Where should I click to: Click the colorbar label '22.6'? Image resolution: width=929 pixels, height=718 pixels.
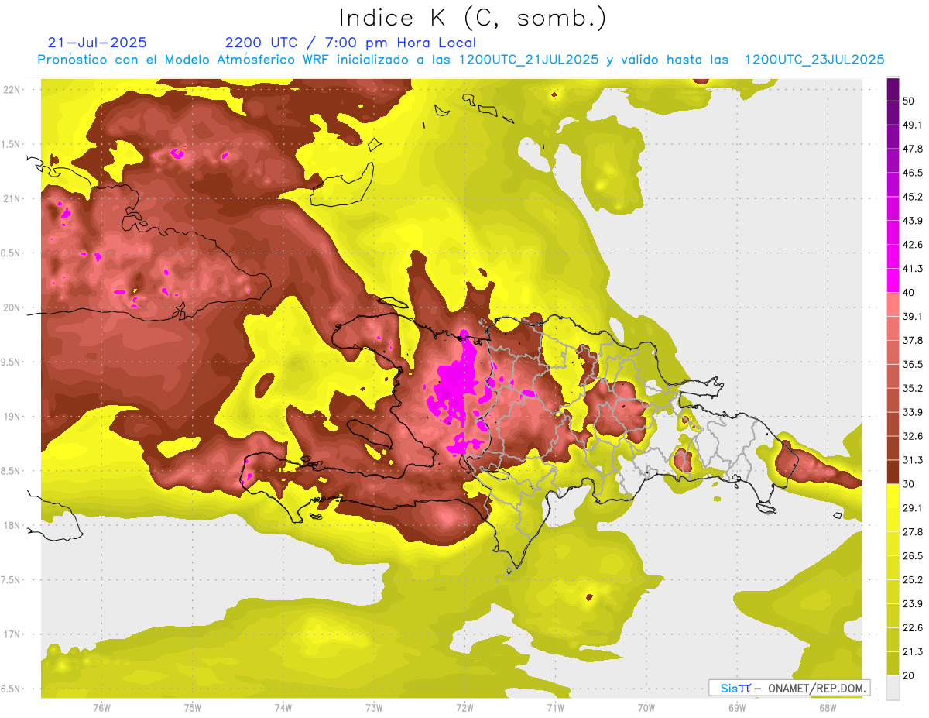pyautogui.click(x=914, y=627)
